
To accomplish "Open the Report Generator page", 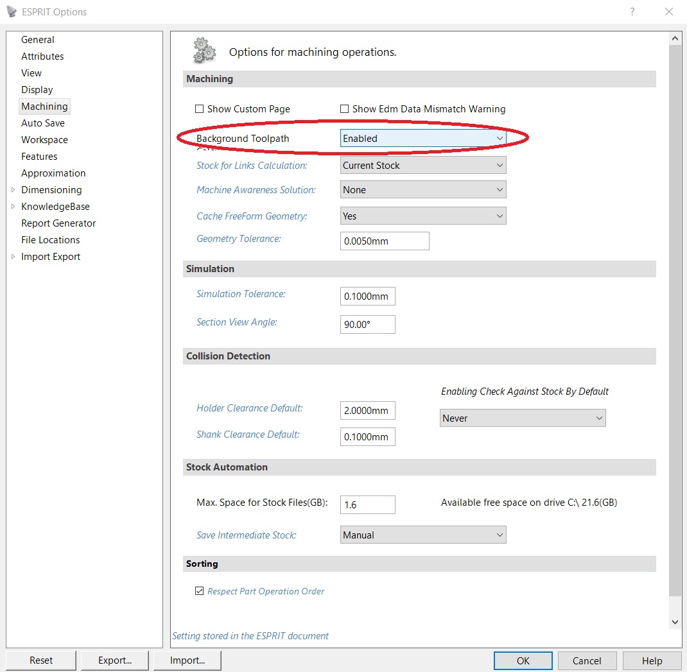I will 58,223.
